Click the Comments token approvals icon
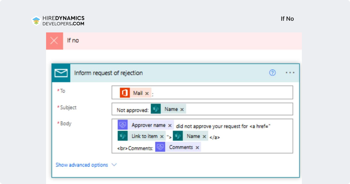This screenshot has height=184, width=350. [x=160, y=147]
